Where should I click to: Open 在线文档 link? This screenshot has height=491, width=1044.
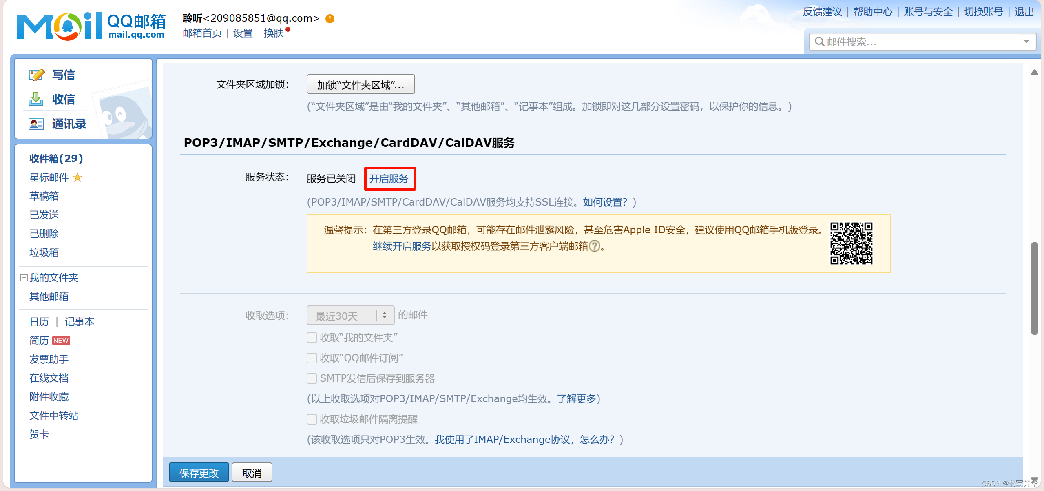pos(49,378)
